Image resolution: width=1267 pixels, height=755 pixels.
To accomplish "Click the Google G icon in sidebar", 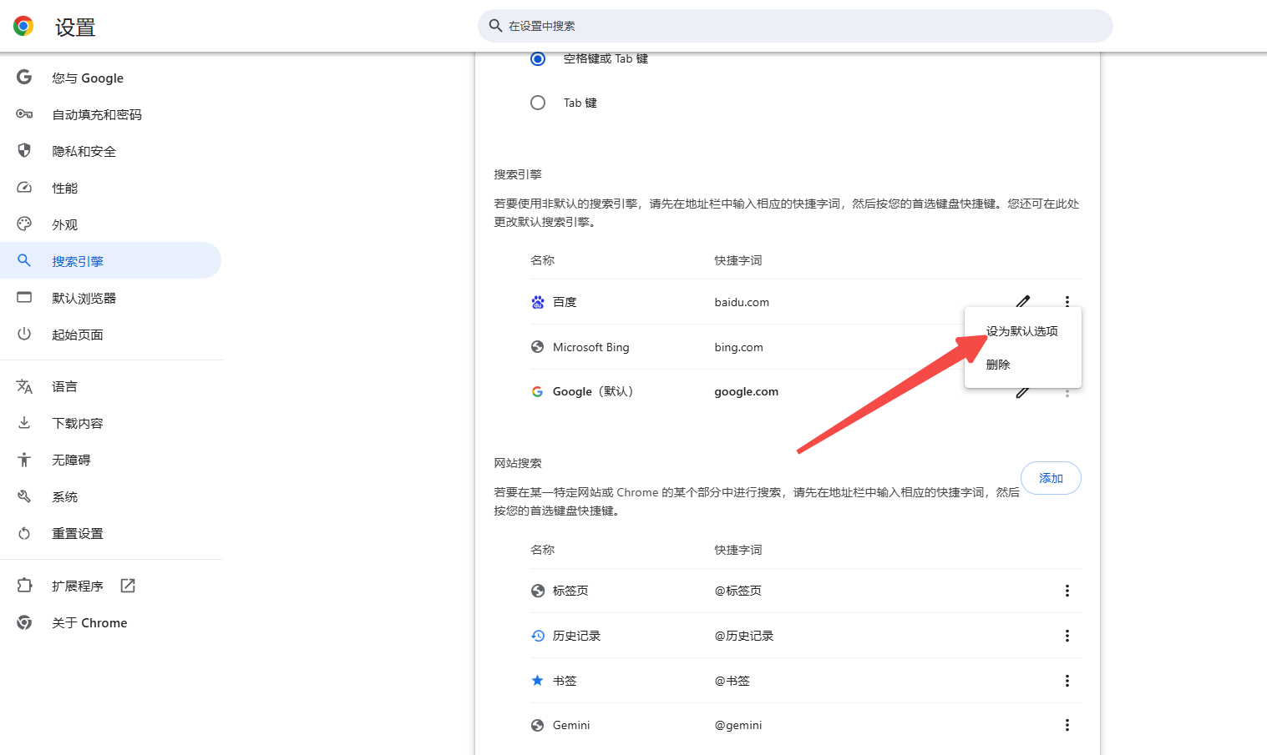I will pos(24,78).
